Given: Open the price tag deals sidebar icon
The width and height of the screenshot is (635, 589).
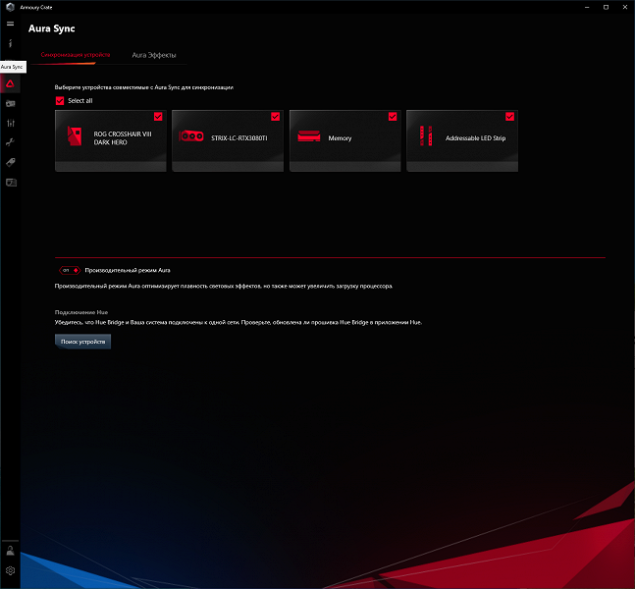Looking at the screenshot, I should [x=11, y=162].
